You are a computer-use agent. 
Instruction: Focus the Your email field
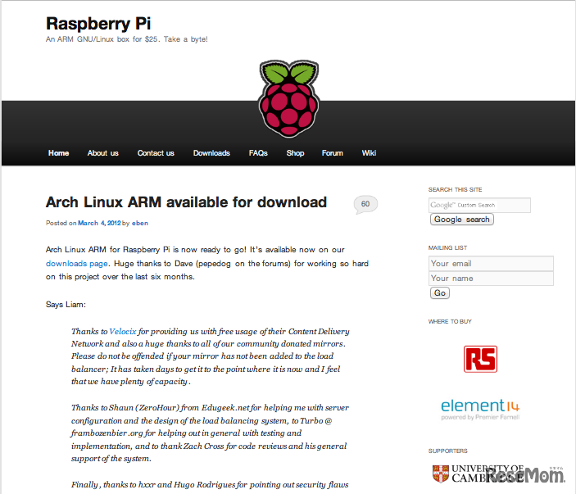click(x=491, y=263)
